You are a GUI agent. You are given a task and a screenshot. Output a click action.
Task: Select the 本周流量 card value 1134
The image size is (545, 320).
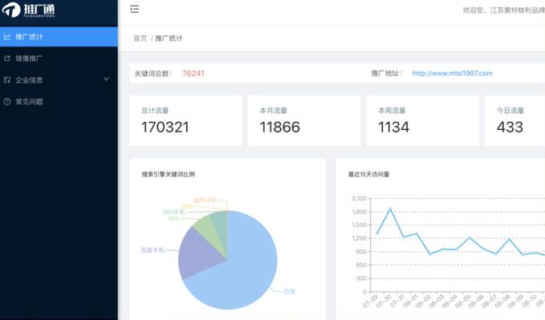coord(393,128)
